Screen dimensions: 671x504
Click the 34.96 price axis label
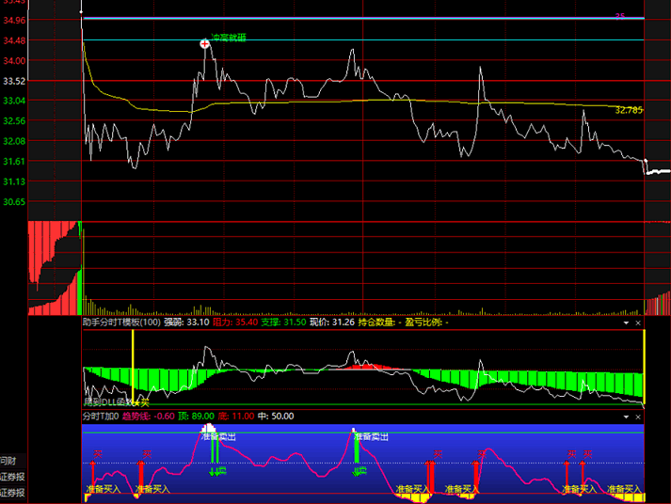coord(14,20)
